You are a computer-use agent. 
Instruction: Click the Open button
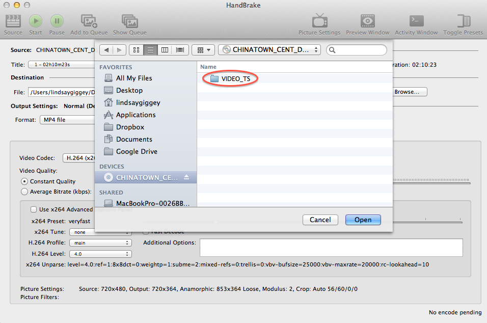click(363, 220)
